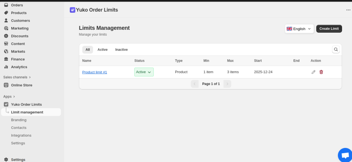Switch to the Active limits tab
352x162 pixels.
pos(102,50)
